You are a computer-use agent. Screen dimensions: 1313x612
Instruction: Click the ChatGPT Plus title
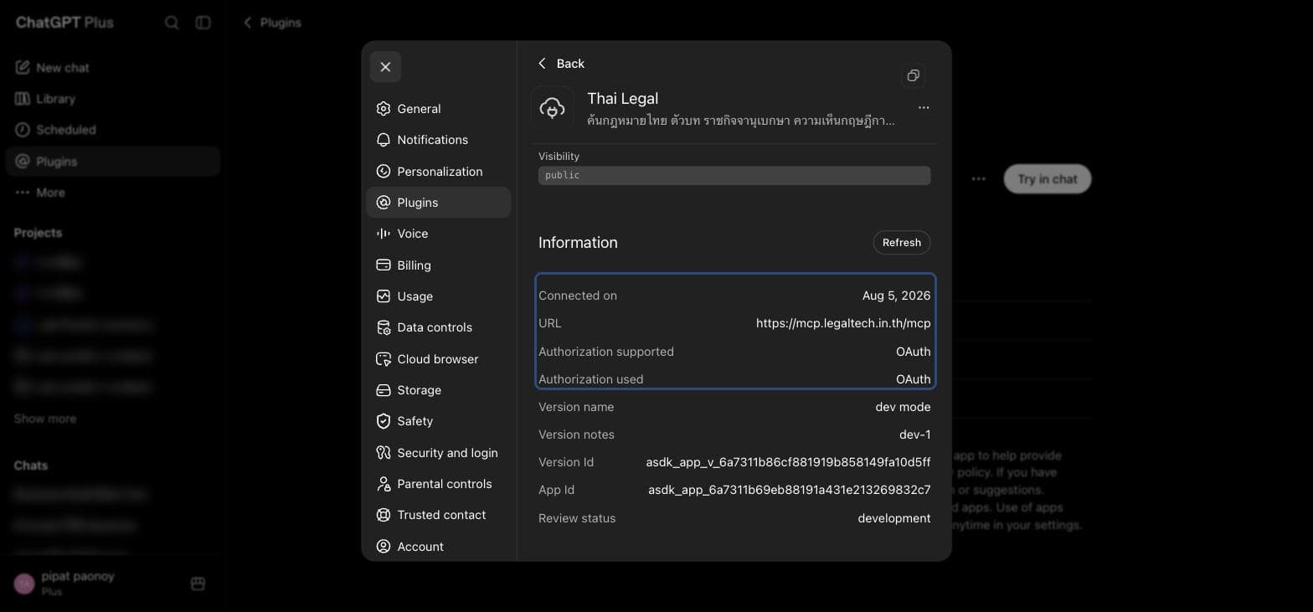(x=64, y=23)
